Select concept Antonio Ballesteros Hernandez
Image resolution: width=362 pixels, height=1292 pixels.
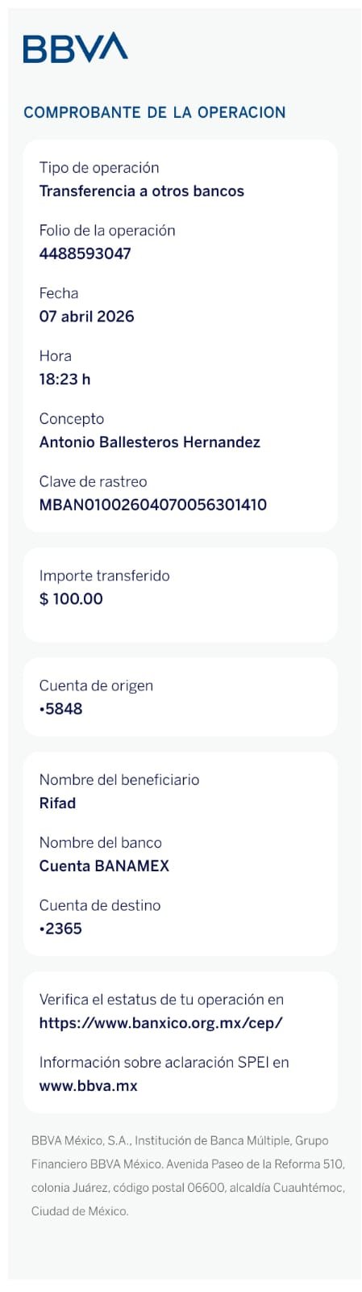[149, 443]
